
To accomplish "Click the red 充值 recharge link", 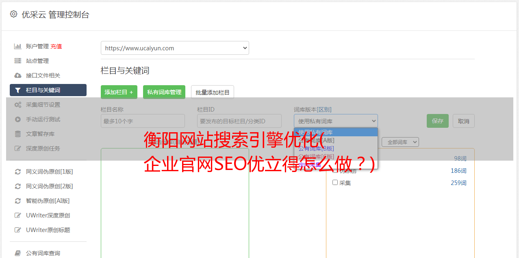I will (x=56, y=46).
